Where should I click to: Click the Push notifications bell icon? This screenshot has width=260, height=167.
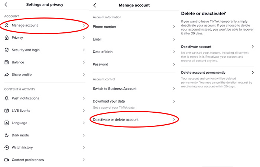click(6, 98)
